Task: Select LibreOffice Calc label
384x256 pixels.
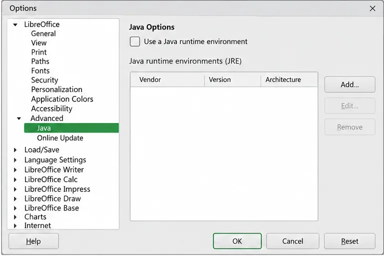Action: pos(51,179)
